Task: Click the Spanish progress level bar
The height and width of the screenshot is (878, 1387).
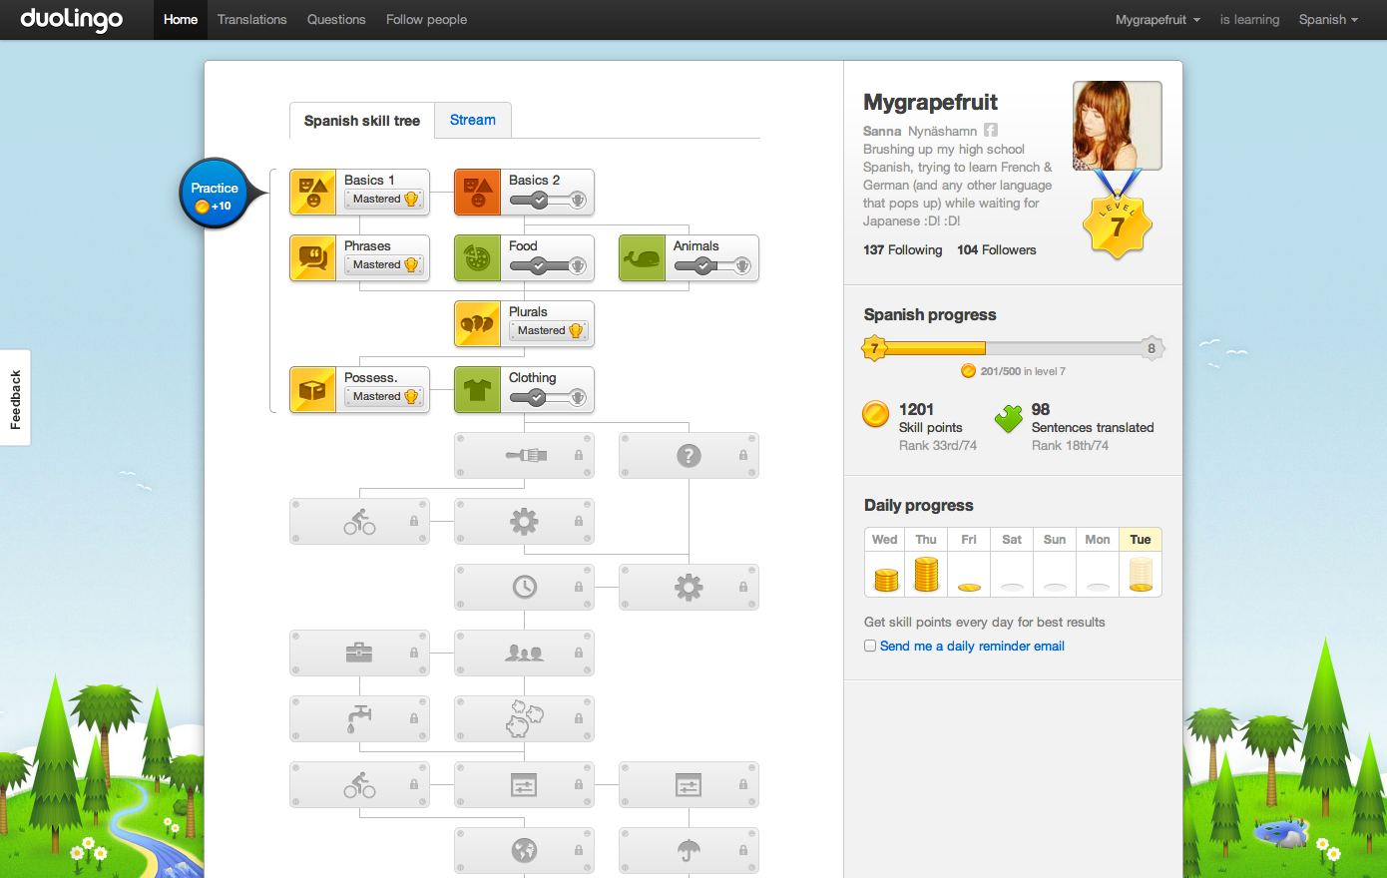Action: (x=1013, y=348)
